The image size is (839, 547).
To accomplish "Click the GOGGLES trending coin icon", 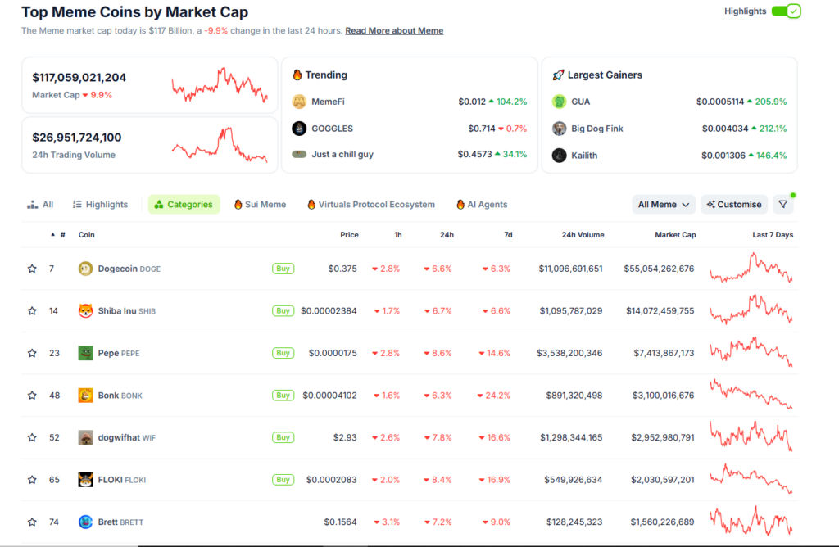I will coord(299,129).
